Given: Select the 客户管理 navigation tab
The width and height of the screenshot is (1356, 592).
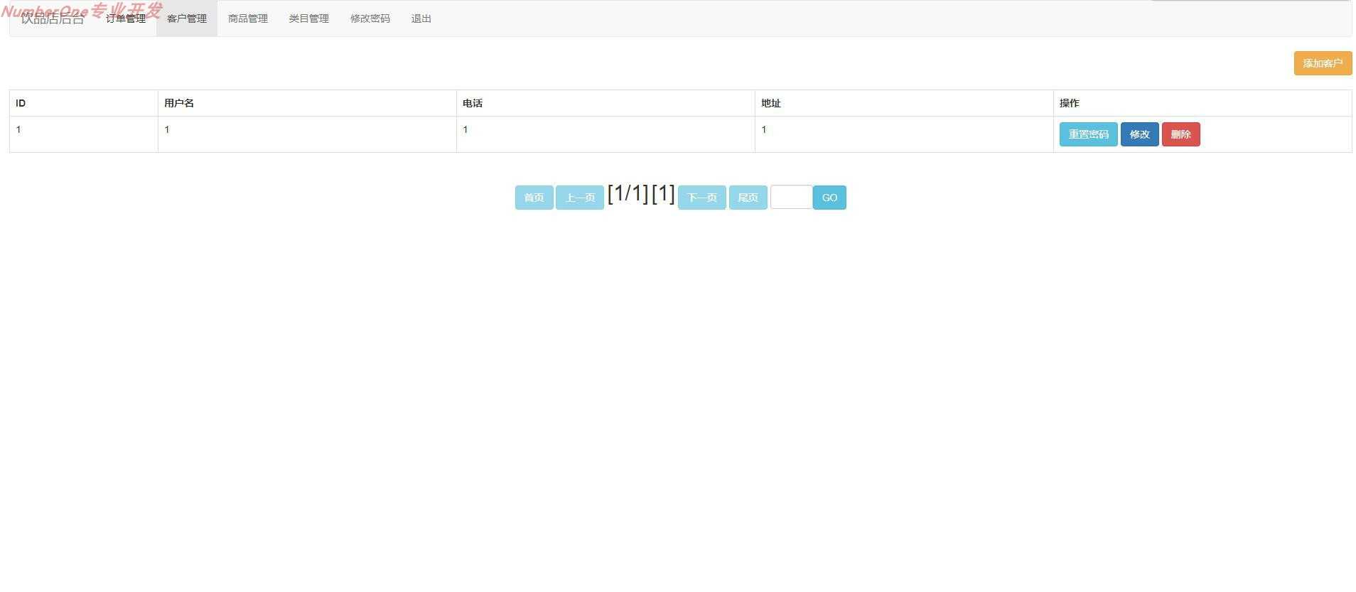Looking at the screenshot, I should (187, 18).
